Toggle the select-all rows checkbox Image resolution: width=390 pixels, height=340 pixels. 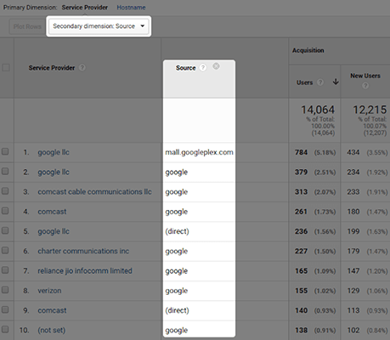(6, 68)
